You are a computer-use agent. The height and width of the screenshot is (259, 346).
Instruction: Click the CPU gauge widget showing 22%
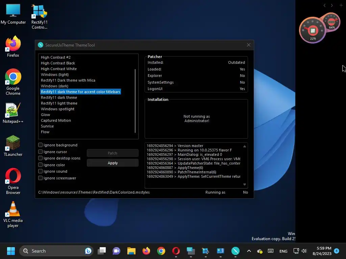(x=313, y=30)
